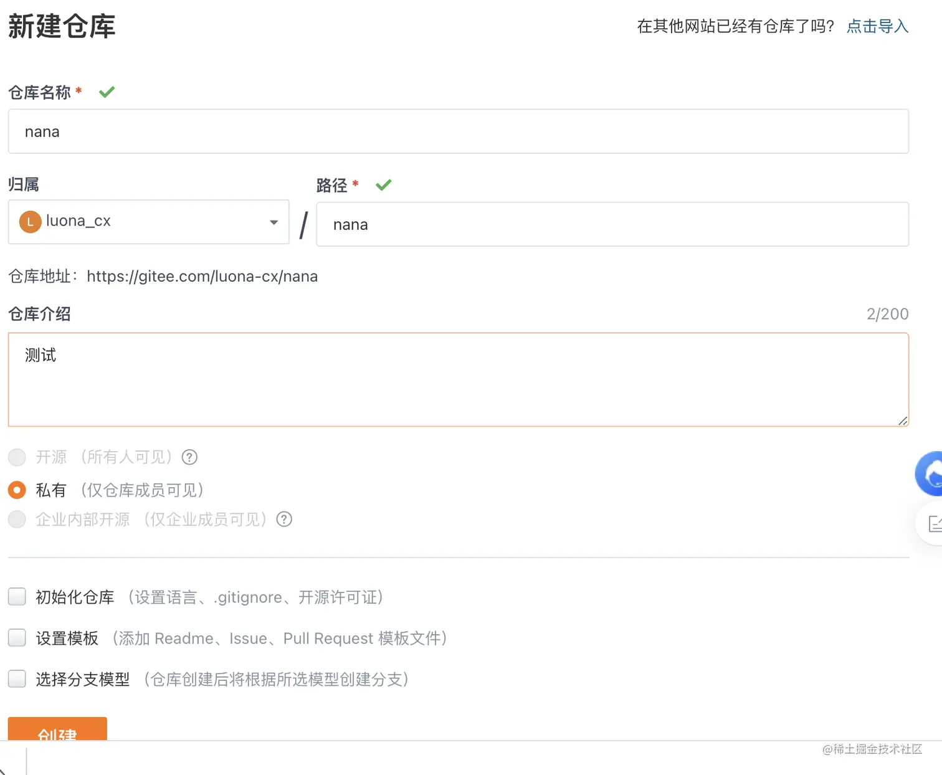Click the 在其他网站已经有仓库了吗? text
Viewport: 942px width, 775px height.
735,26
